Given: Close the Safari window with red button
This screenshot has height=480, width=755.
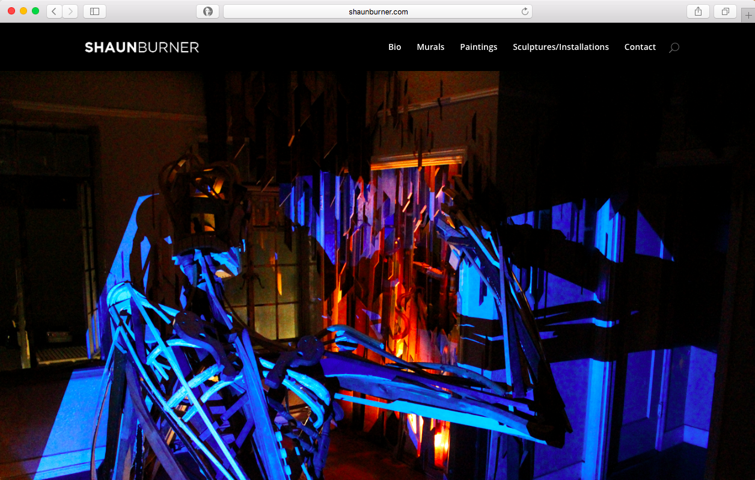Looking at the screenshot, I should click(11, 11).
